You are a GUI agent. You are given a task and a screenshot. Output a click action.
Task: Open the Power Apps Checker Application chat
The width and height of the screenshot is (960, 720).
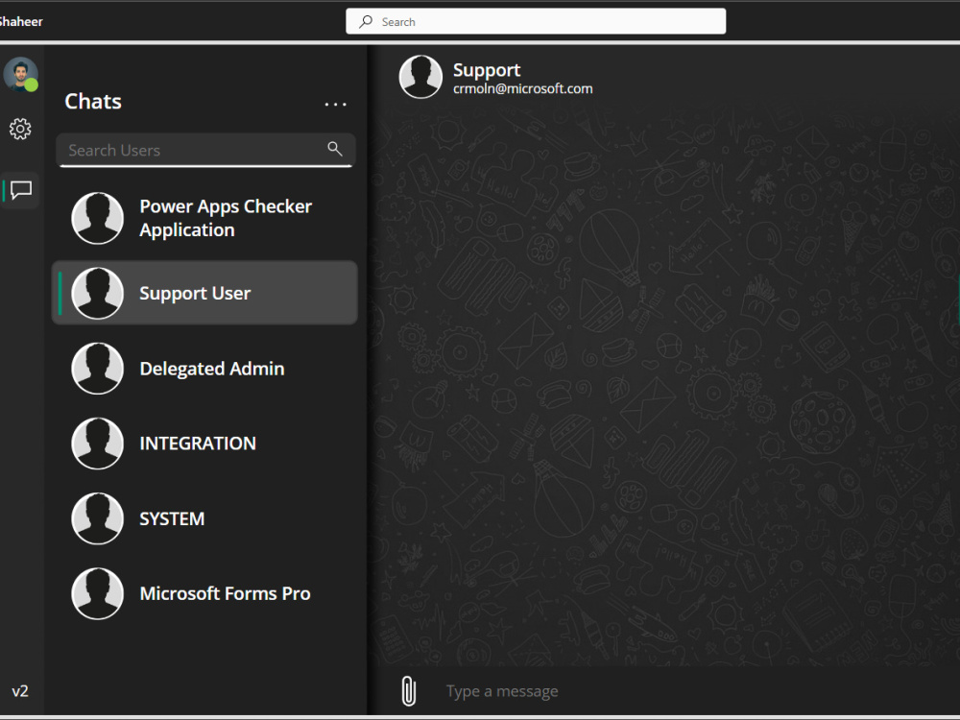pos(204,218)
